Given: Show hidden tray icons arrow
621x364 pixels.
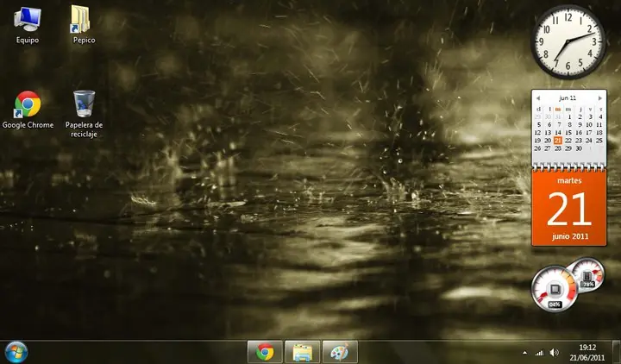Looking at the screenshot, I should click(524, 353).
